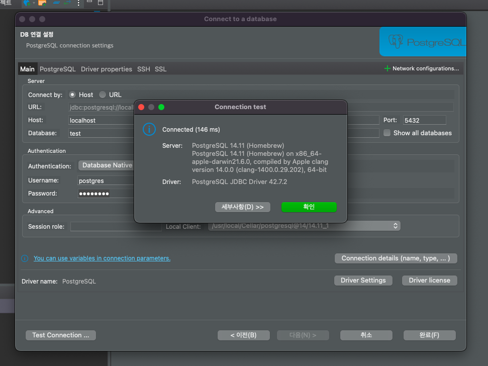
Task: Open Connection details (name, type, ...)
Action: pos(396,258)
